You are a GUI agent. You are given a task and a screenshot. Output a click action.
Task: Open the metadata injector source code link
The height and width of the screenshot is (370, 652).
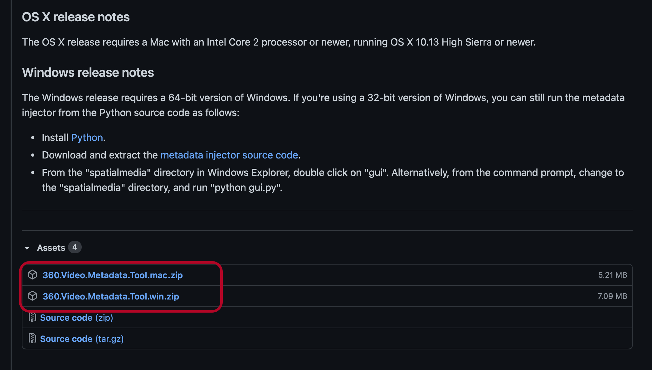click(x=229, y=155)
